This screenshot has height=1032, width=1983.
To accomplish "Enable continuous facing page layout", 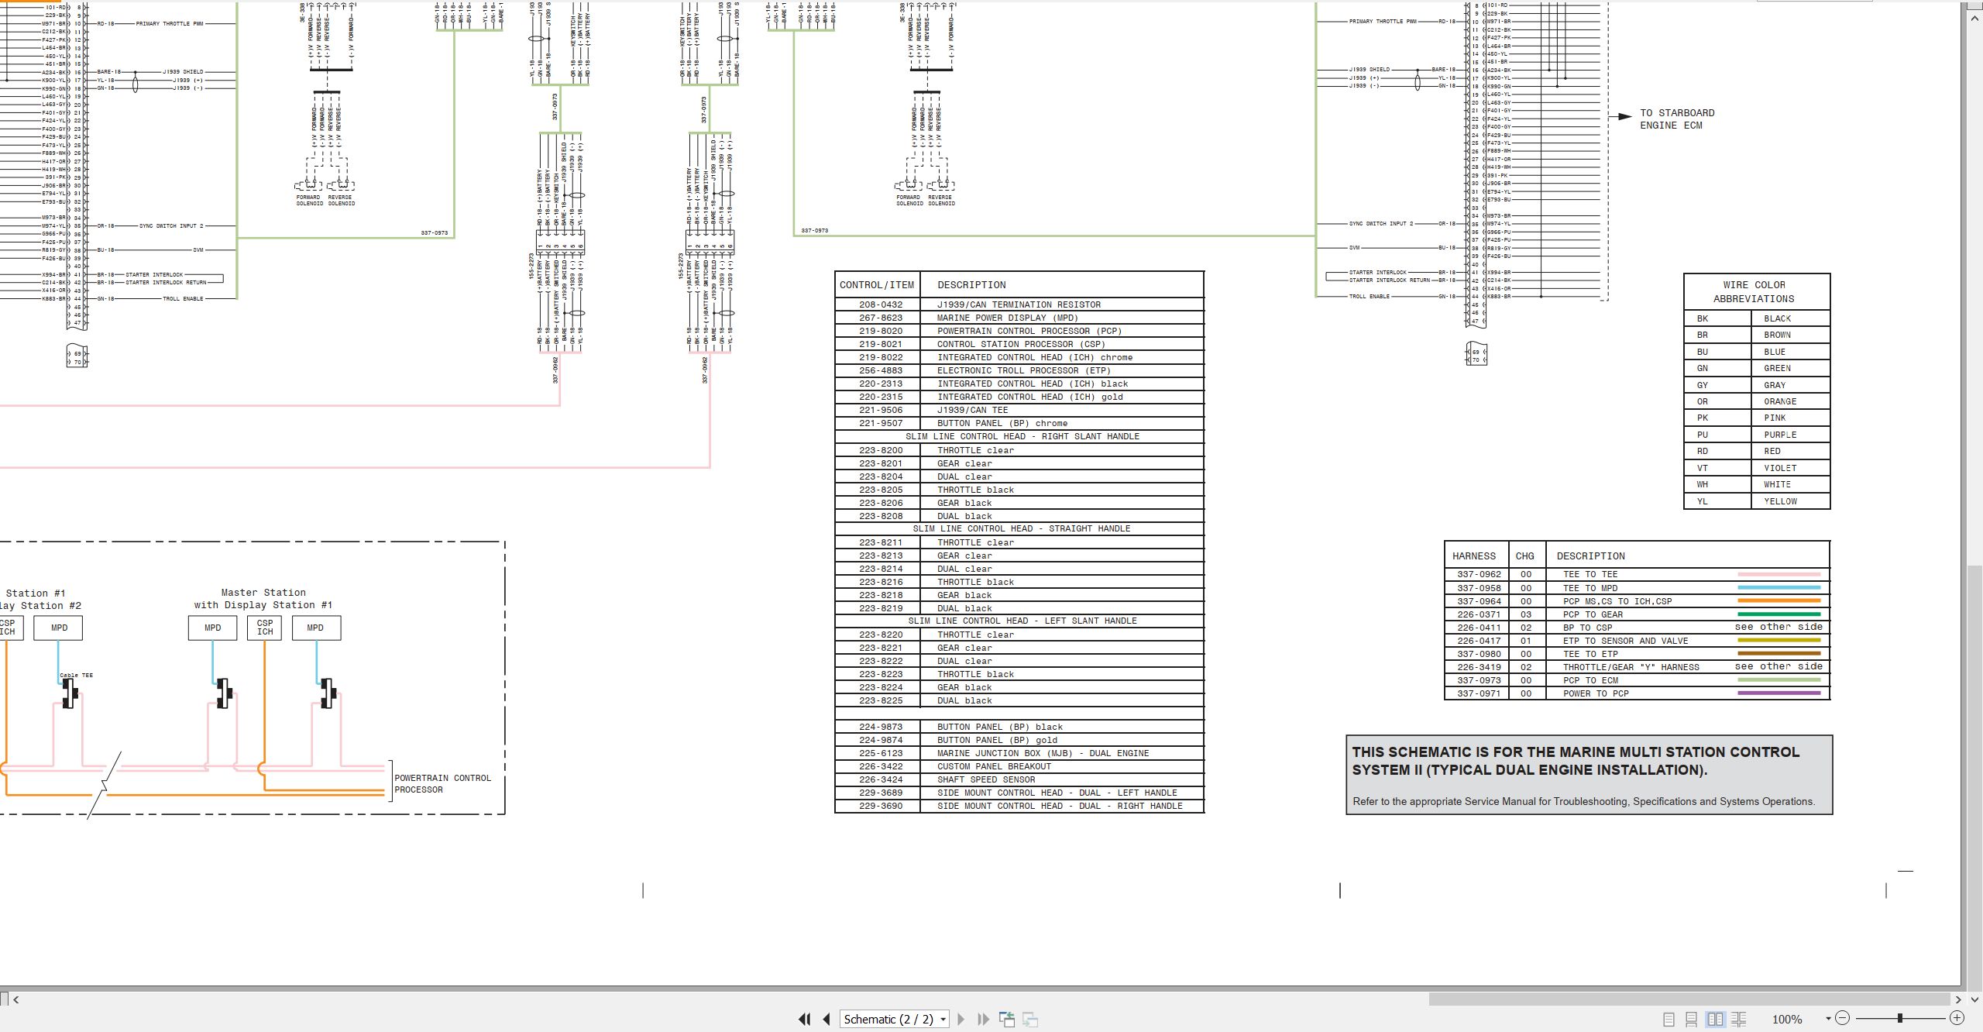I will pos(1739,1020).
